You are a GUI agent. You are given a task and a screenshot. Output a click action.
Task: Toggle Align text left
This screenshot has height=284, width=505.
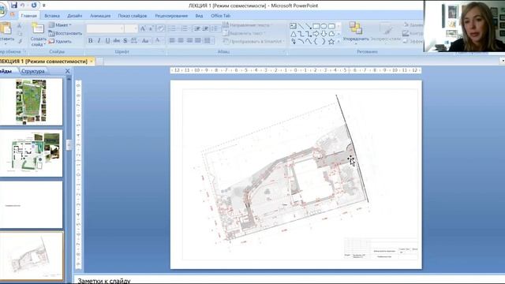tap(172, 40)
